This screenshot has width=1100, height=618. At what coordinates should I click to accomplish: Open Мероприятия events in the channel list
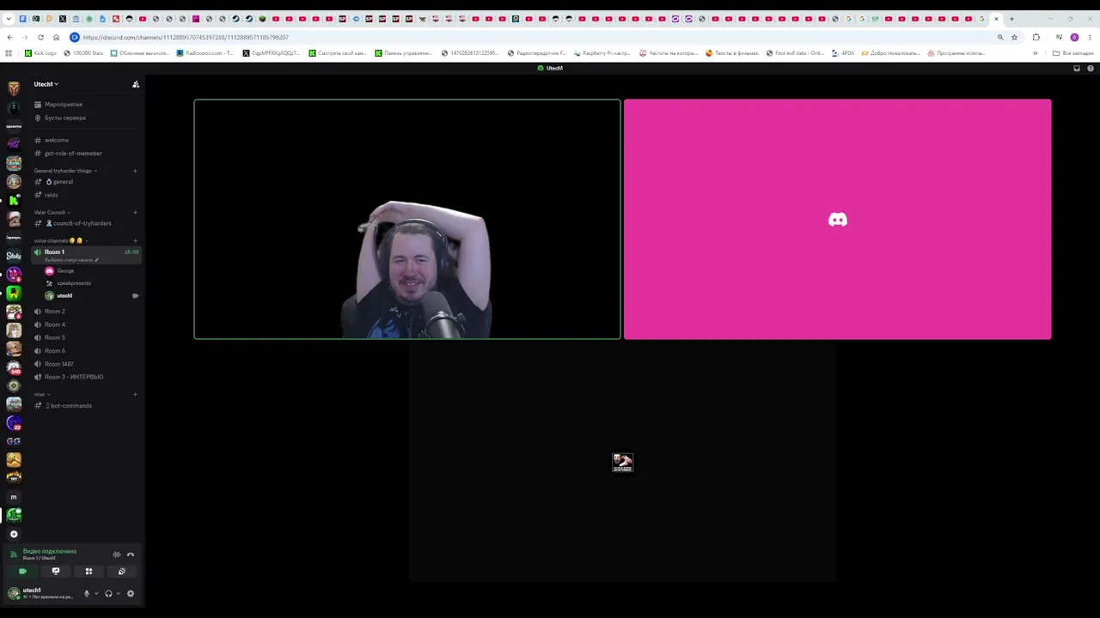tap(63, 104)
